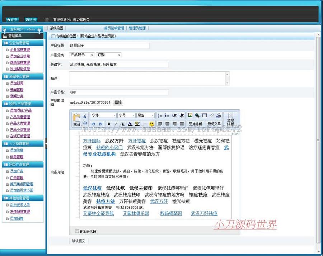Enable the 显示源代码 checkbox
323x256 pixels.
77,231
